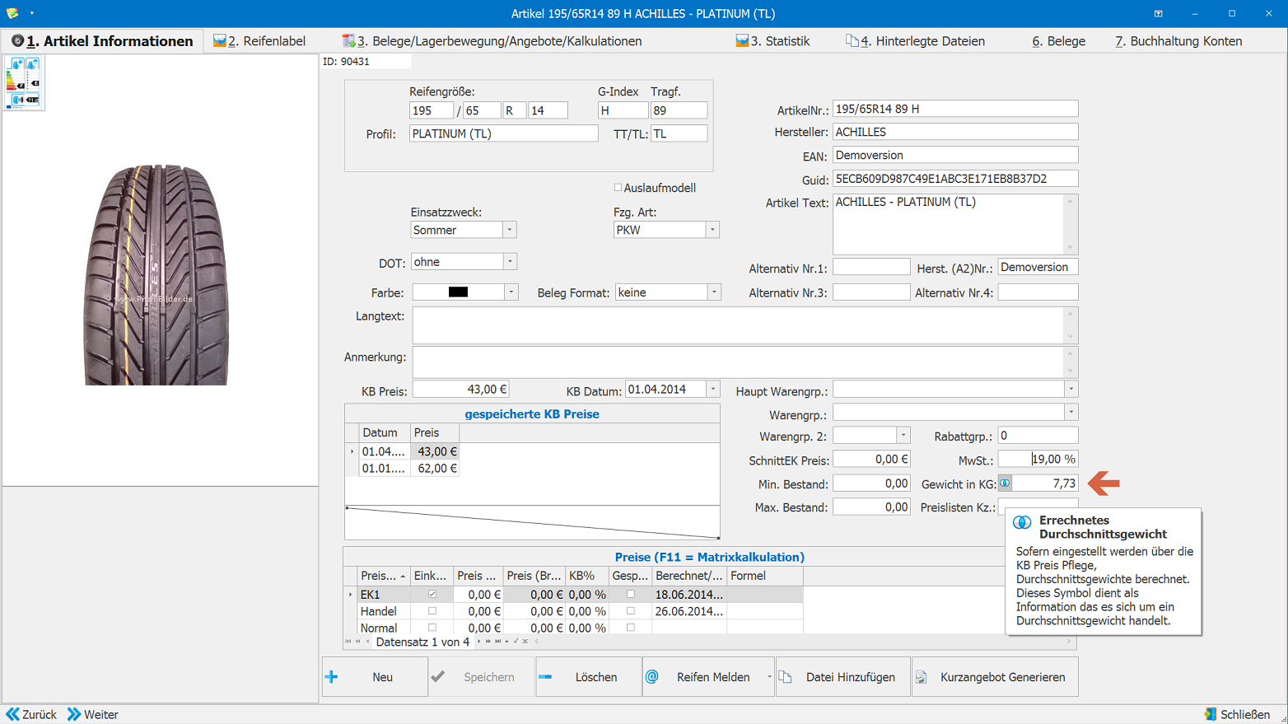The image size is (1288, 724).
Task: Click the Weiter double-arrow icon
Action: pyautogui.click(x=74, y=714)
